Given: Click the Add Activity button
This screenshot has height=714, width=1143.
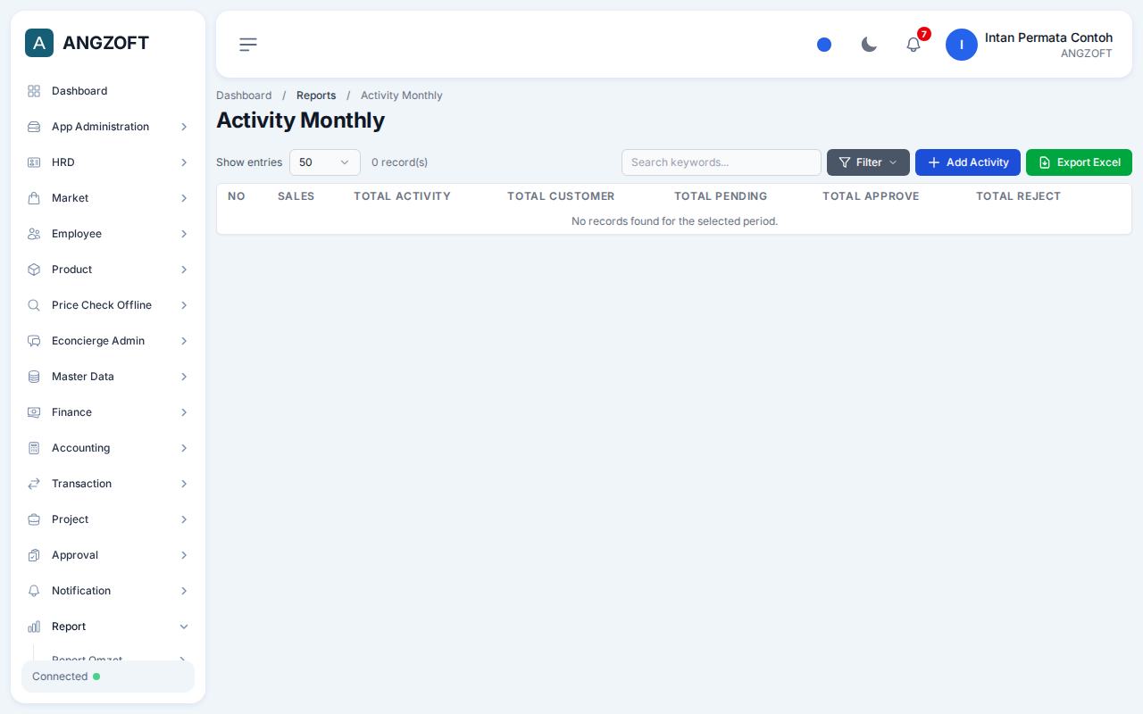Looking at the screenshot, I should click(x=968, y=162).
